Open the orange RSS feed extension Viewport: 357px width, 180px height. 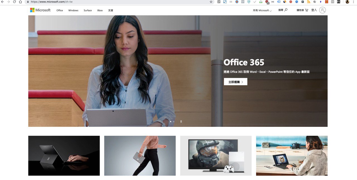(309, 2)
